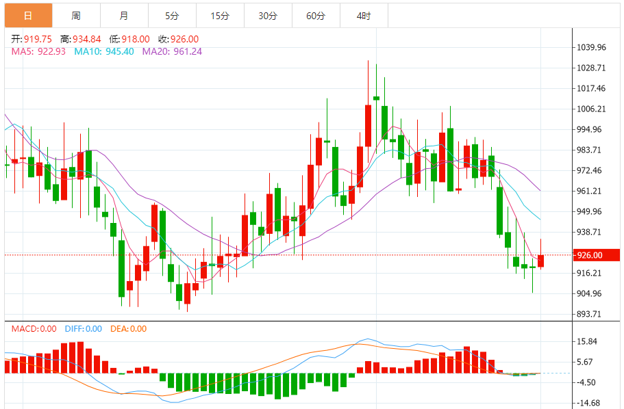This screenshot has width=624, height=409.
Task: Click the 938.71 price axis label
Action: [x=589, y=232]
